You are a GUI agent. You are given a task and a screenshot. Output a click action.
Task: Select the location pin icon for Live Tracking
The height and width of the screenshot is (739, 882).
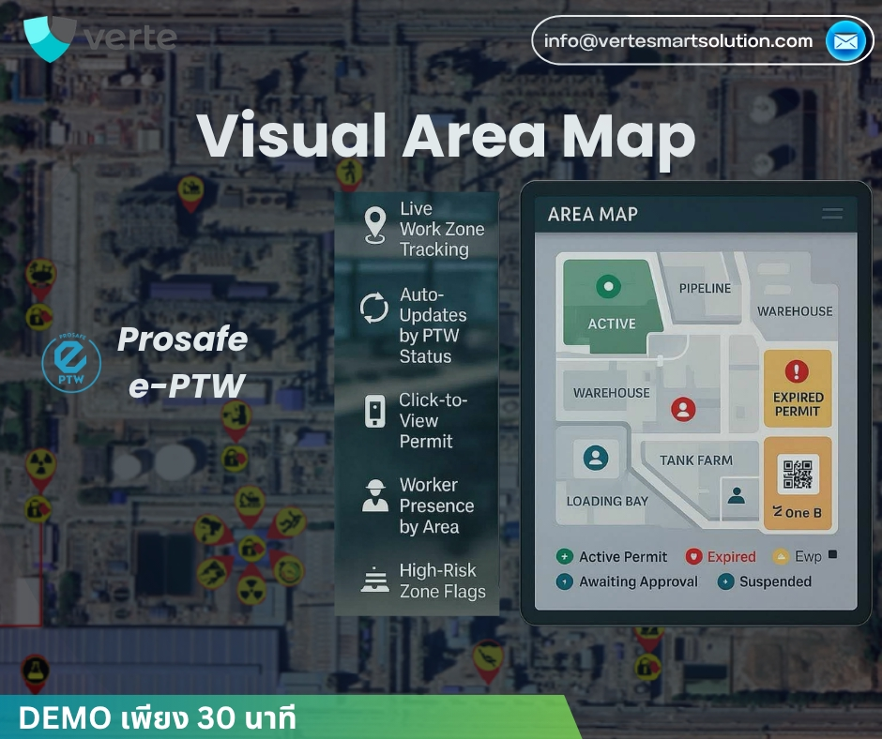point(375,225)
